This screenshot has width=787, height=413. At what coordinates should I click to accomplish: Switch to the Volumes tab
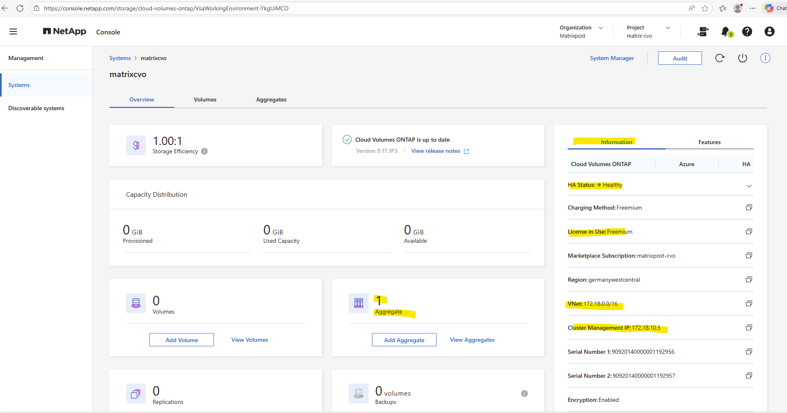point(205,99)
